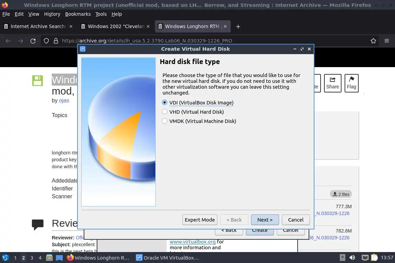The width and height of the screenshot is (395, 263).
Task: Click the VirtualBox icon in dialog title bar
Action: (x=83, y=49)
